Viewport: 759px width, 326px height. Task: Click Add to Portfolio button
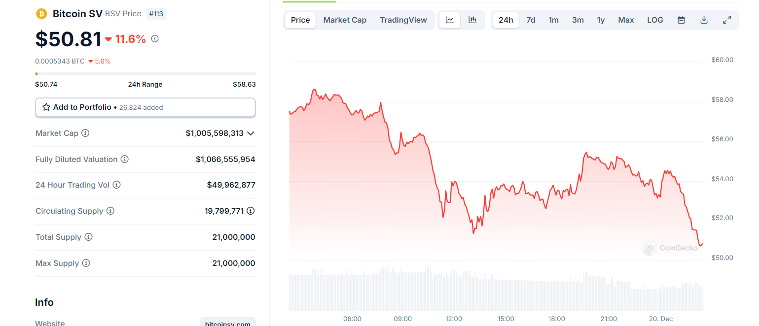point(145,107)
